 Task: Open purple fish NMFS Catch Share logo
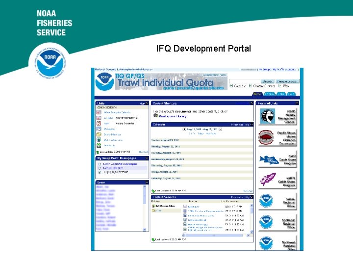[268, 179]
